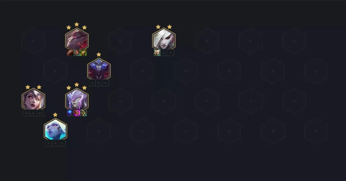Click the first item icon under red-skinned champion
The height and width of the screenshot is (181, 346).
70,53
